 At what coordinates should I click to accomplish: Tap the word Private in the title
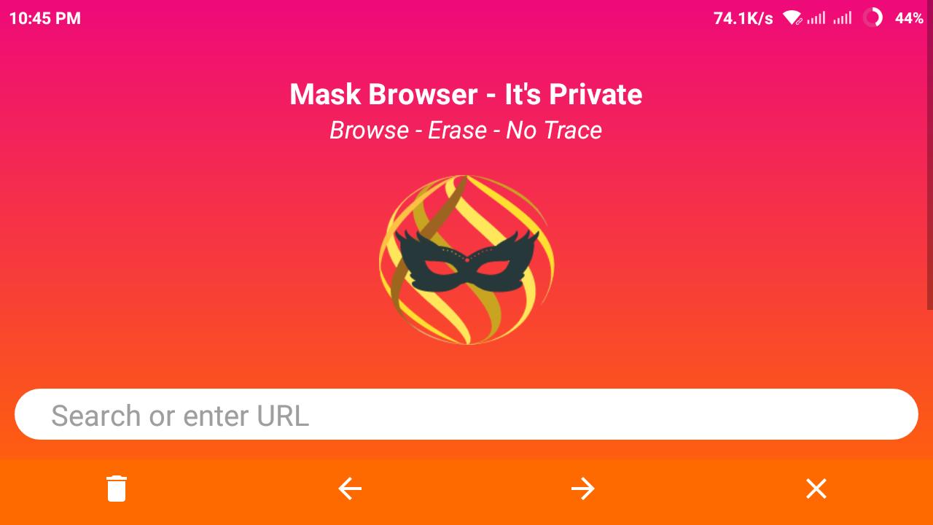coord(596,94)
